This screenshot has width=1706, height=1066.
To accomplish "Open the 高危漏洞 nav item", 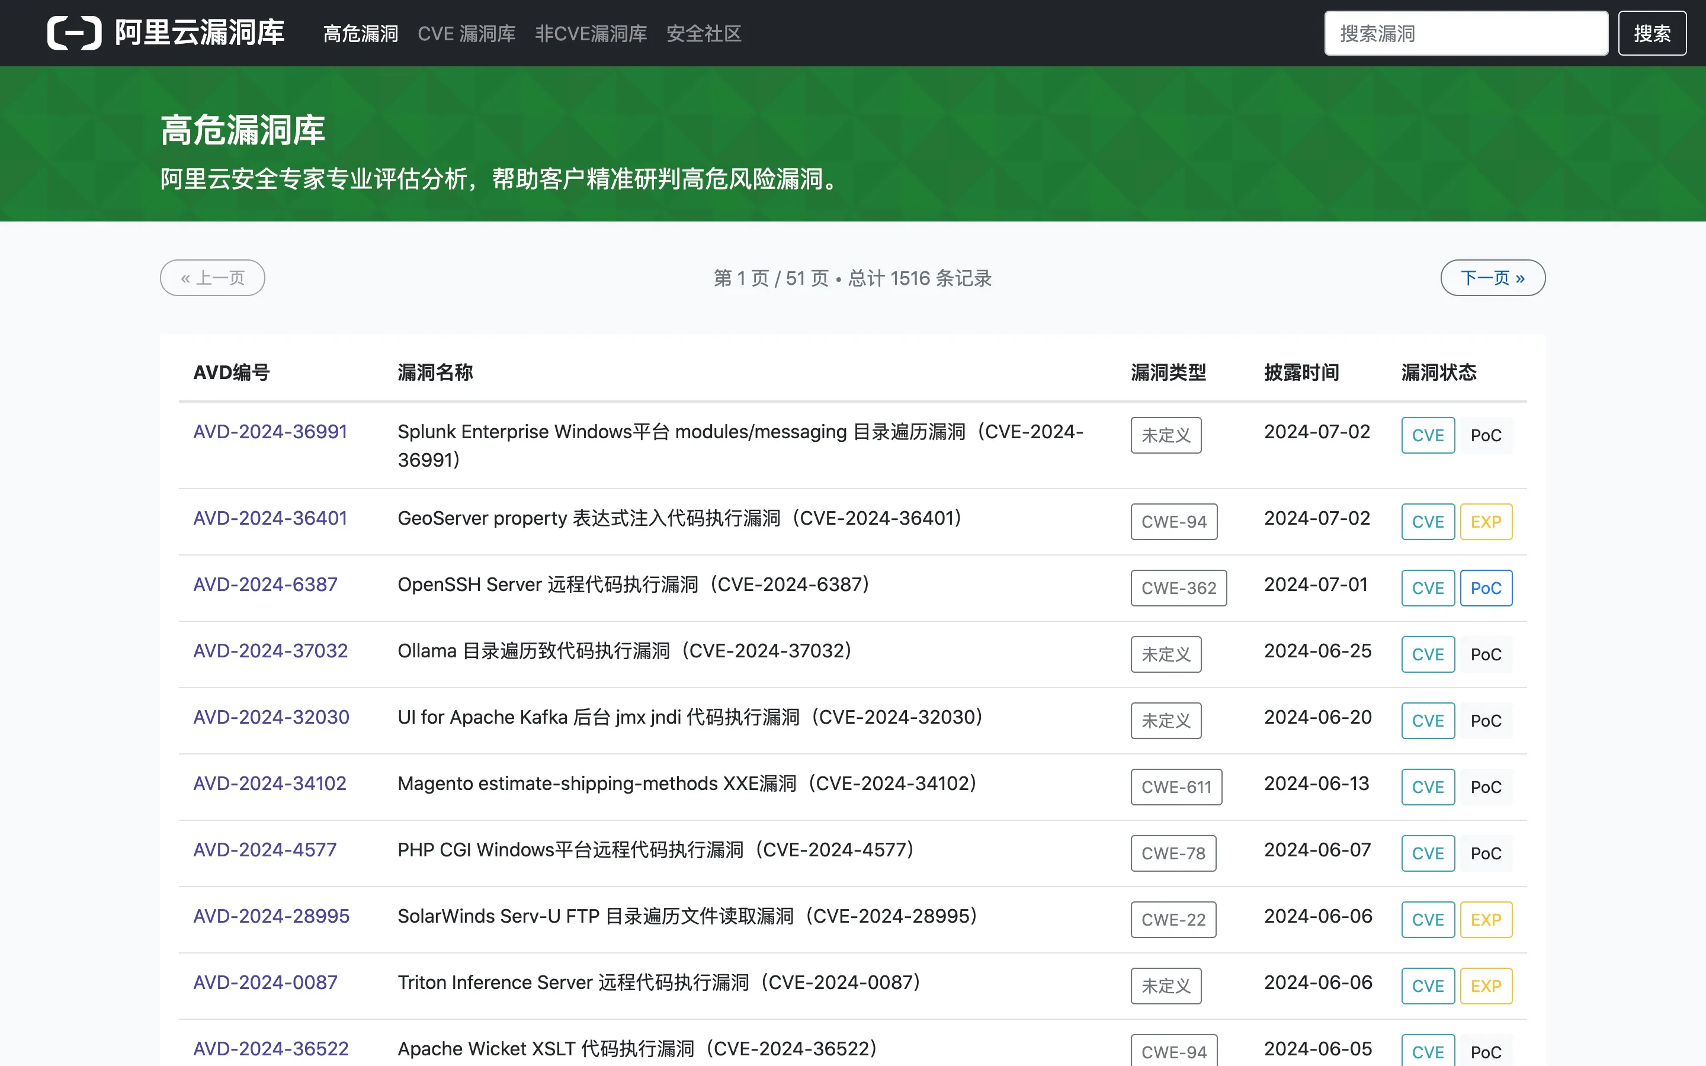I will [361, 33].
